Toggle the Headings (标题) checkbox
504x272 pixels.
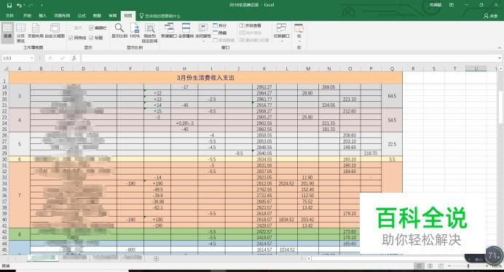click(x=96, y=38)
